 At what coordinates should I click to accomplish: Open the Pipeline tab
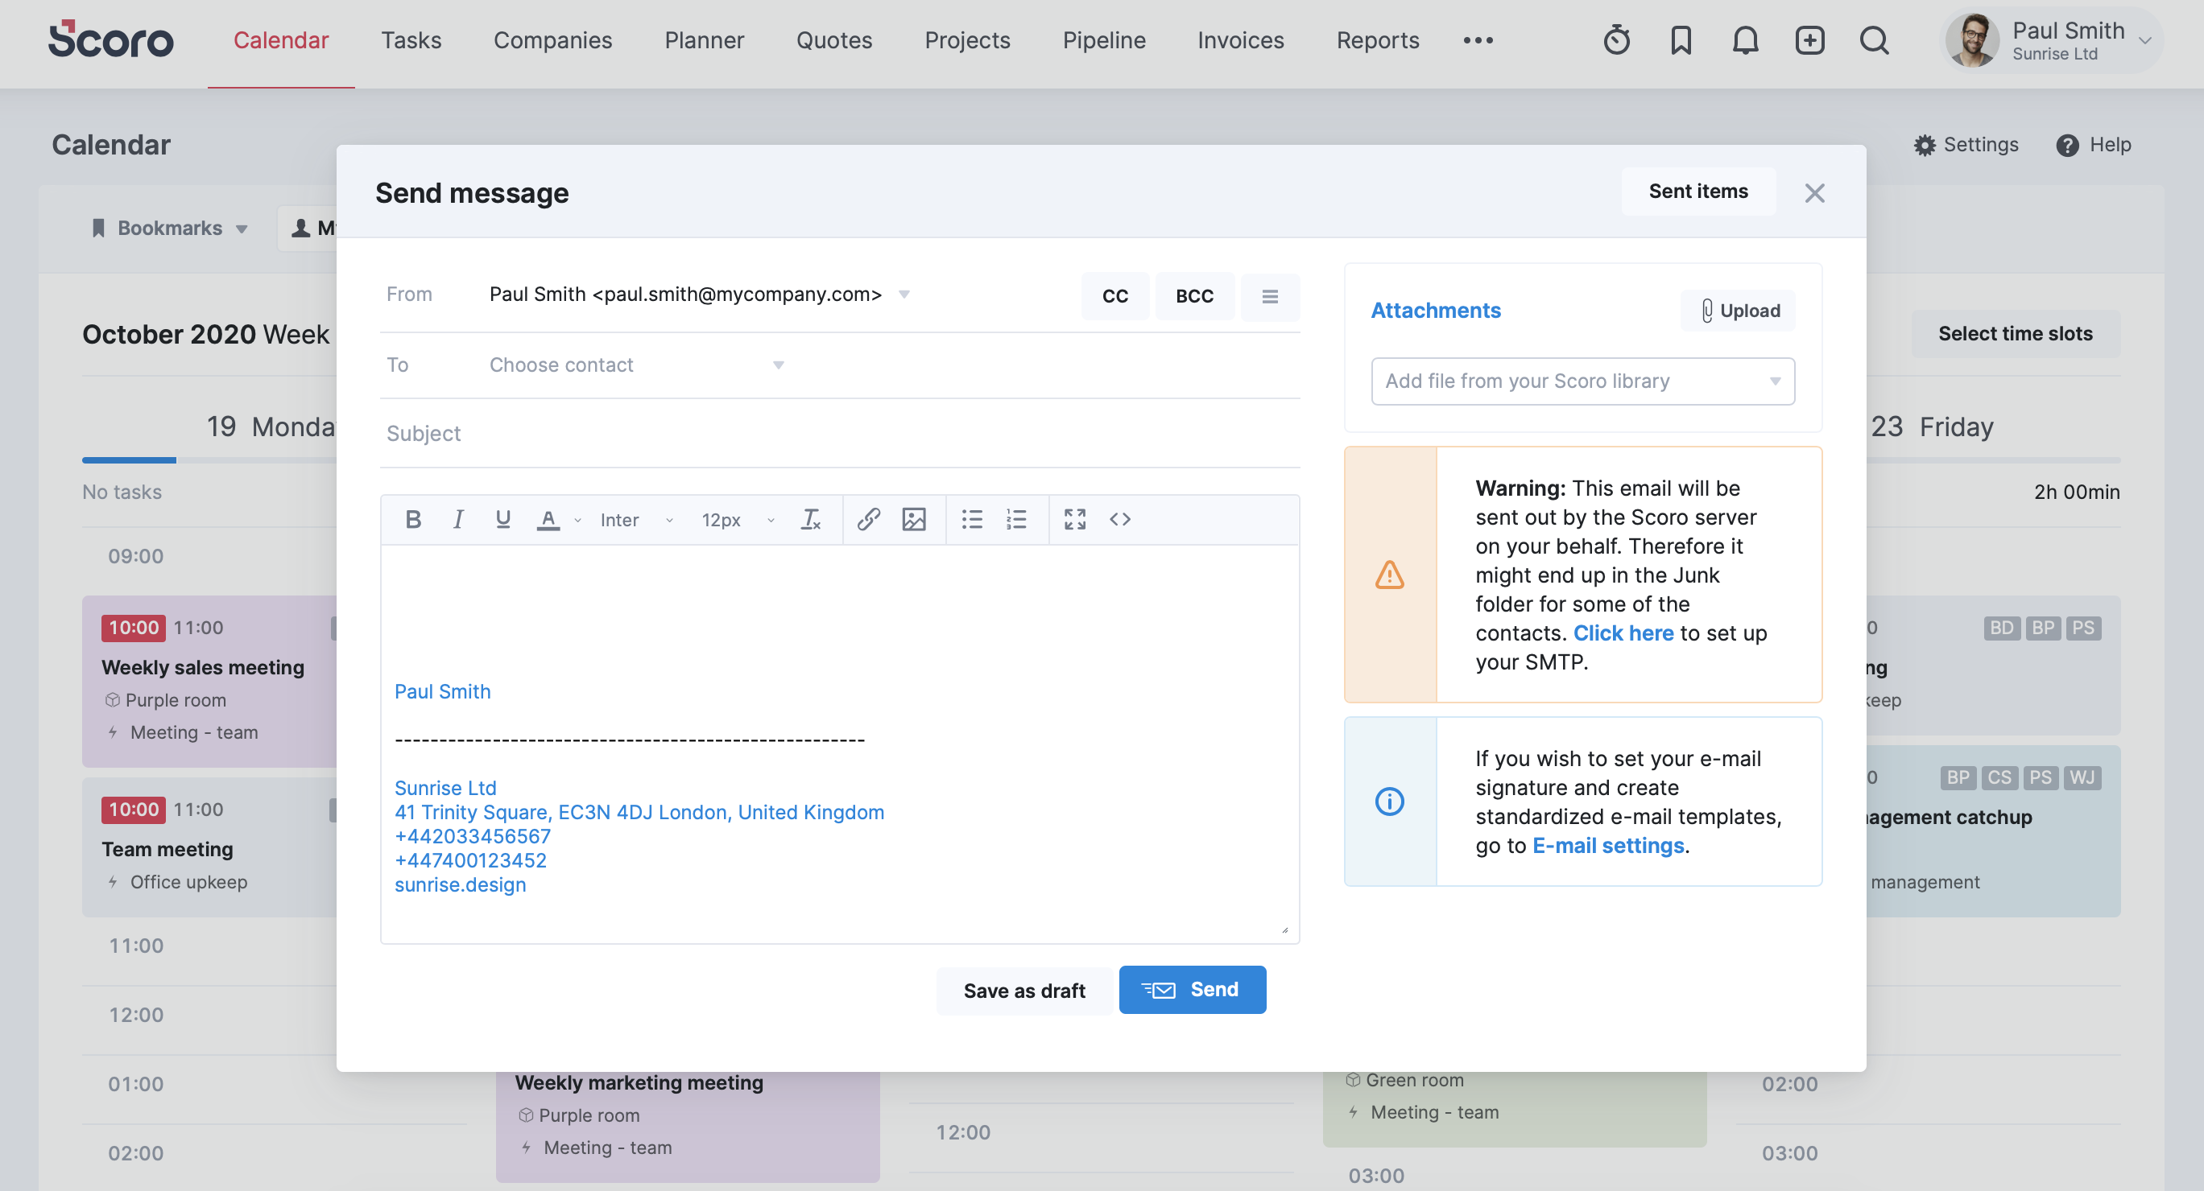[x=1104, y=40]
